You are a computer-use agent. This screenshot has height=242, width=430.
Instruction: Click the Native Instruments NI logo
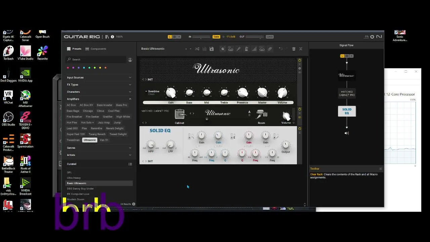click(379, 37)
